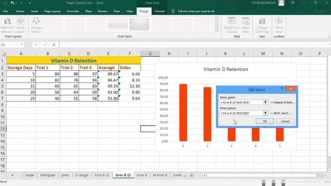The image size is (331, 186).
Task: Click cell with value 89.67
Action: pyautogui.click(x=108, y=74)
